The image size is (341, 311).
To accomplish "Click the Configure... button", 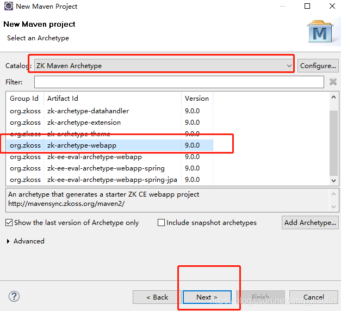I will pyautogui.click(x=318, y=66).
